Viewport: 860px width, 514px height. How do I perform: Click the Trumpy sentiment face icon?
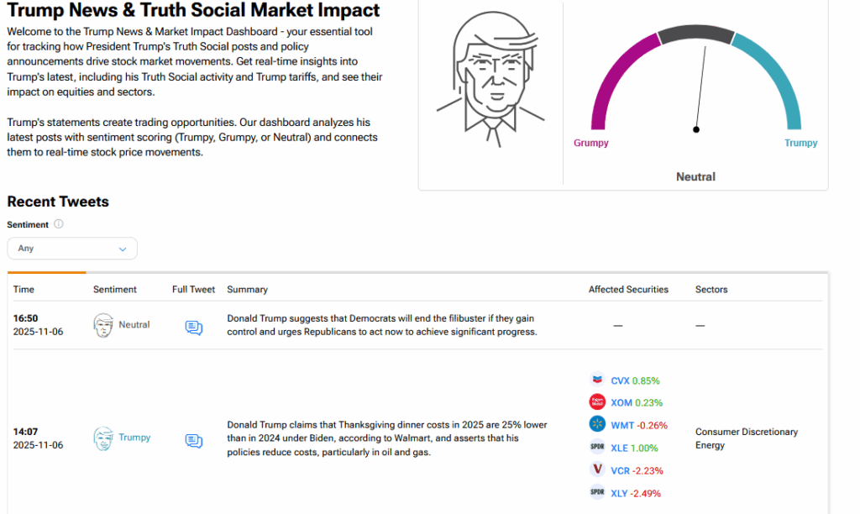pyautogui.click(x=103, y=438)
